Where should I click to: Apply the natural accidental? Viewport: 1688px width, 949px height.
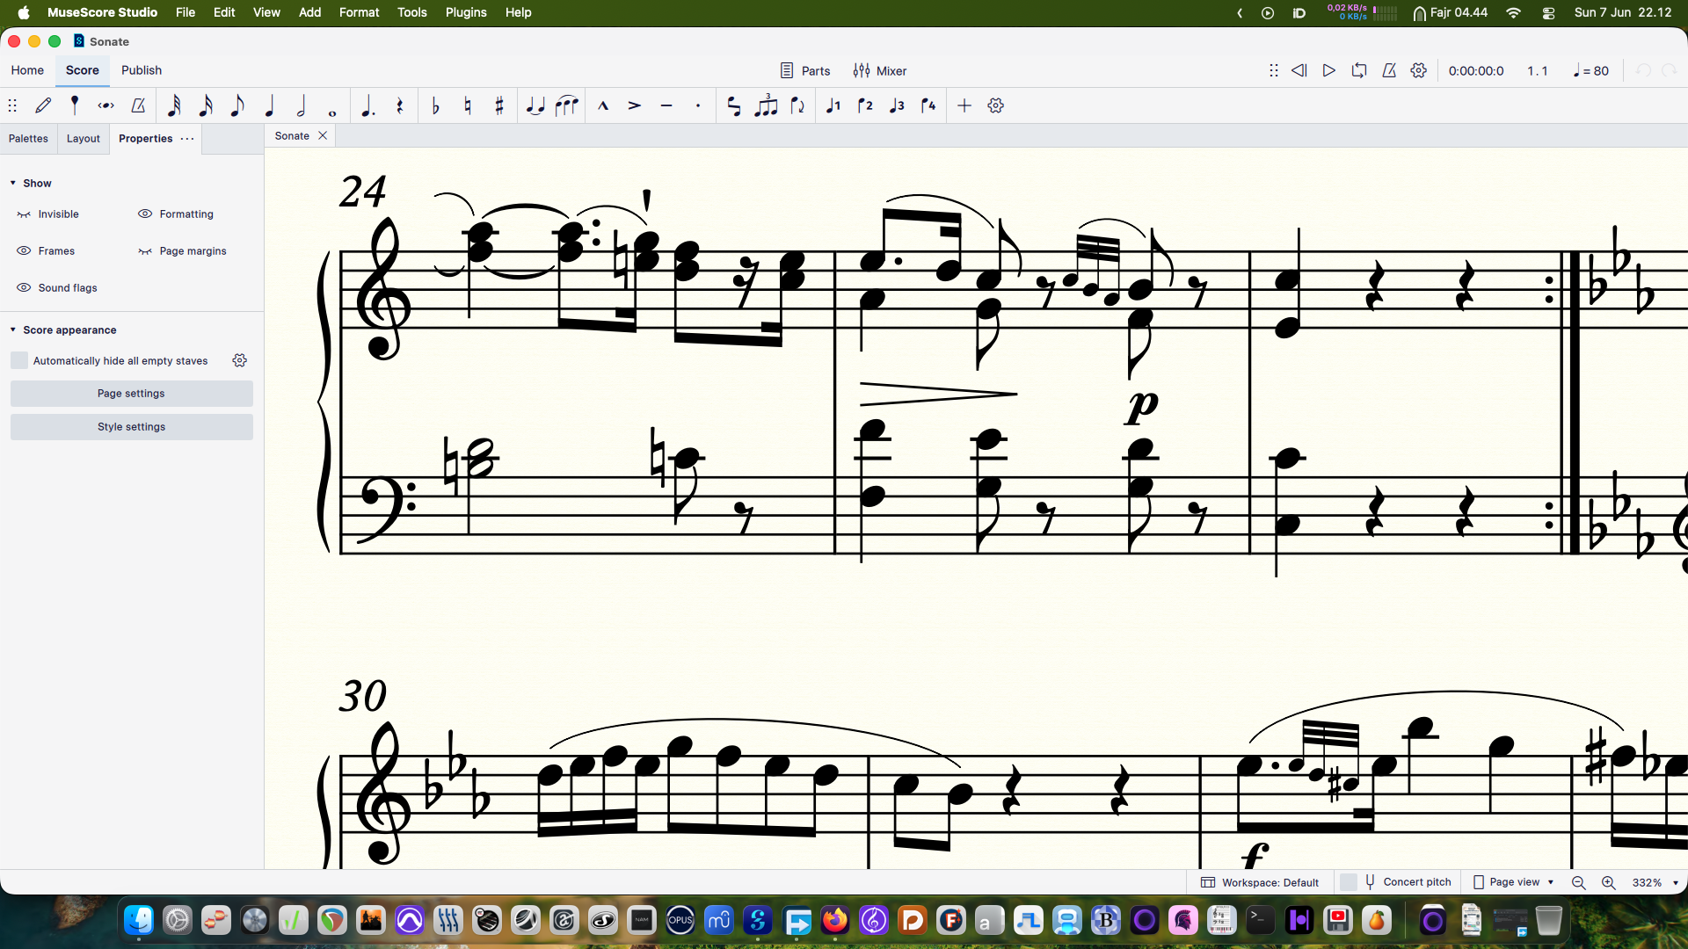[x=468, y=105]
